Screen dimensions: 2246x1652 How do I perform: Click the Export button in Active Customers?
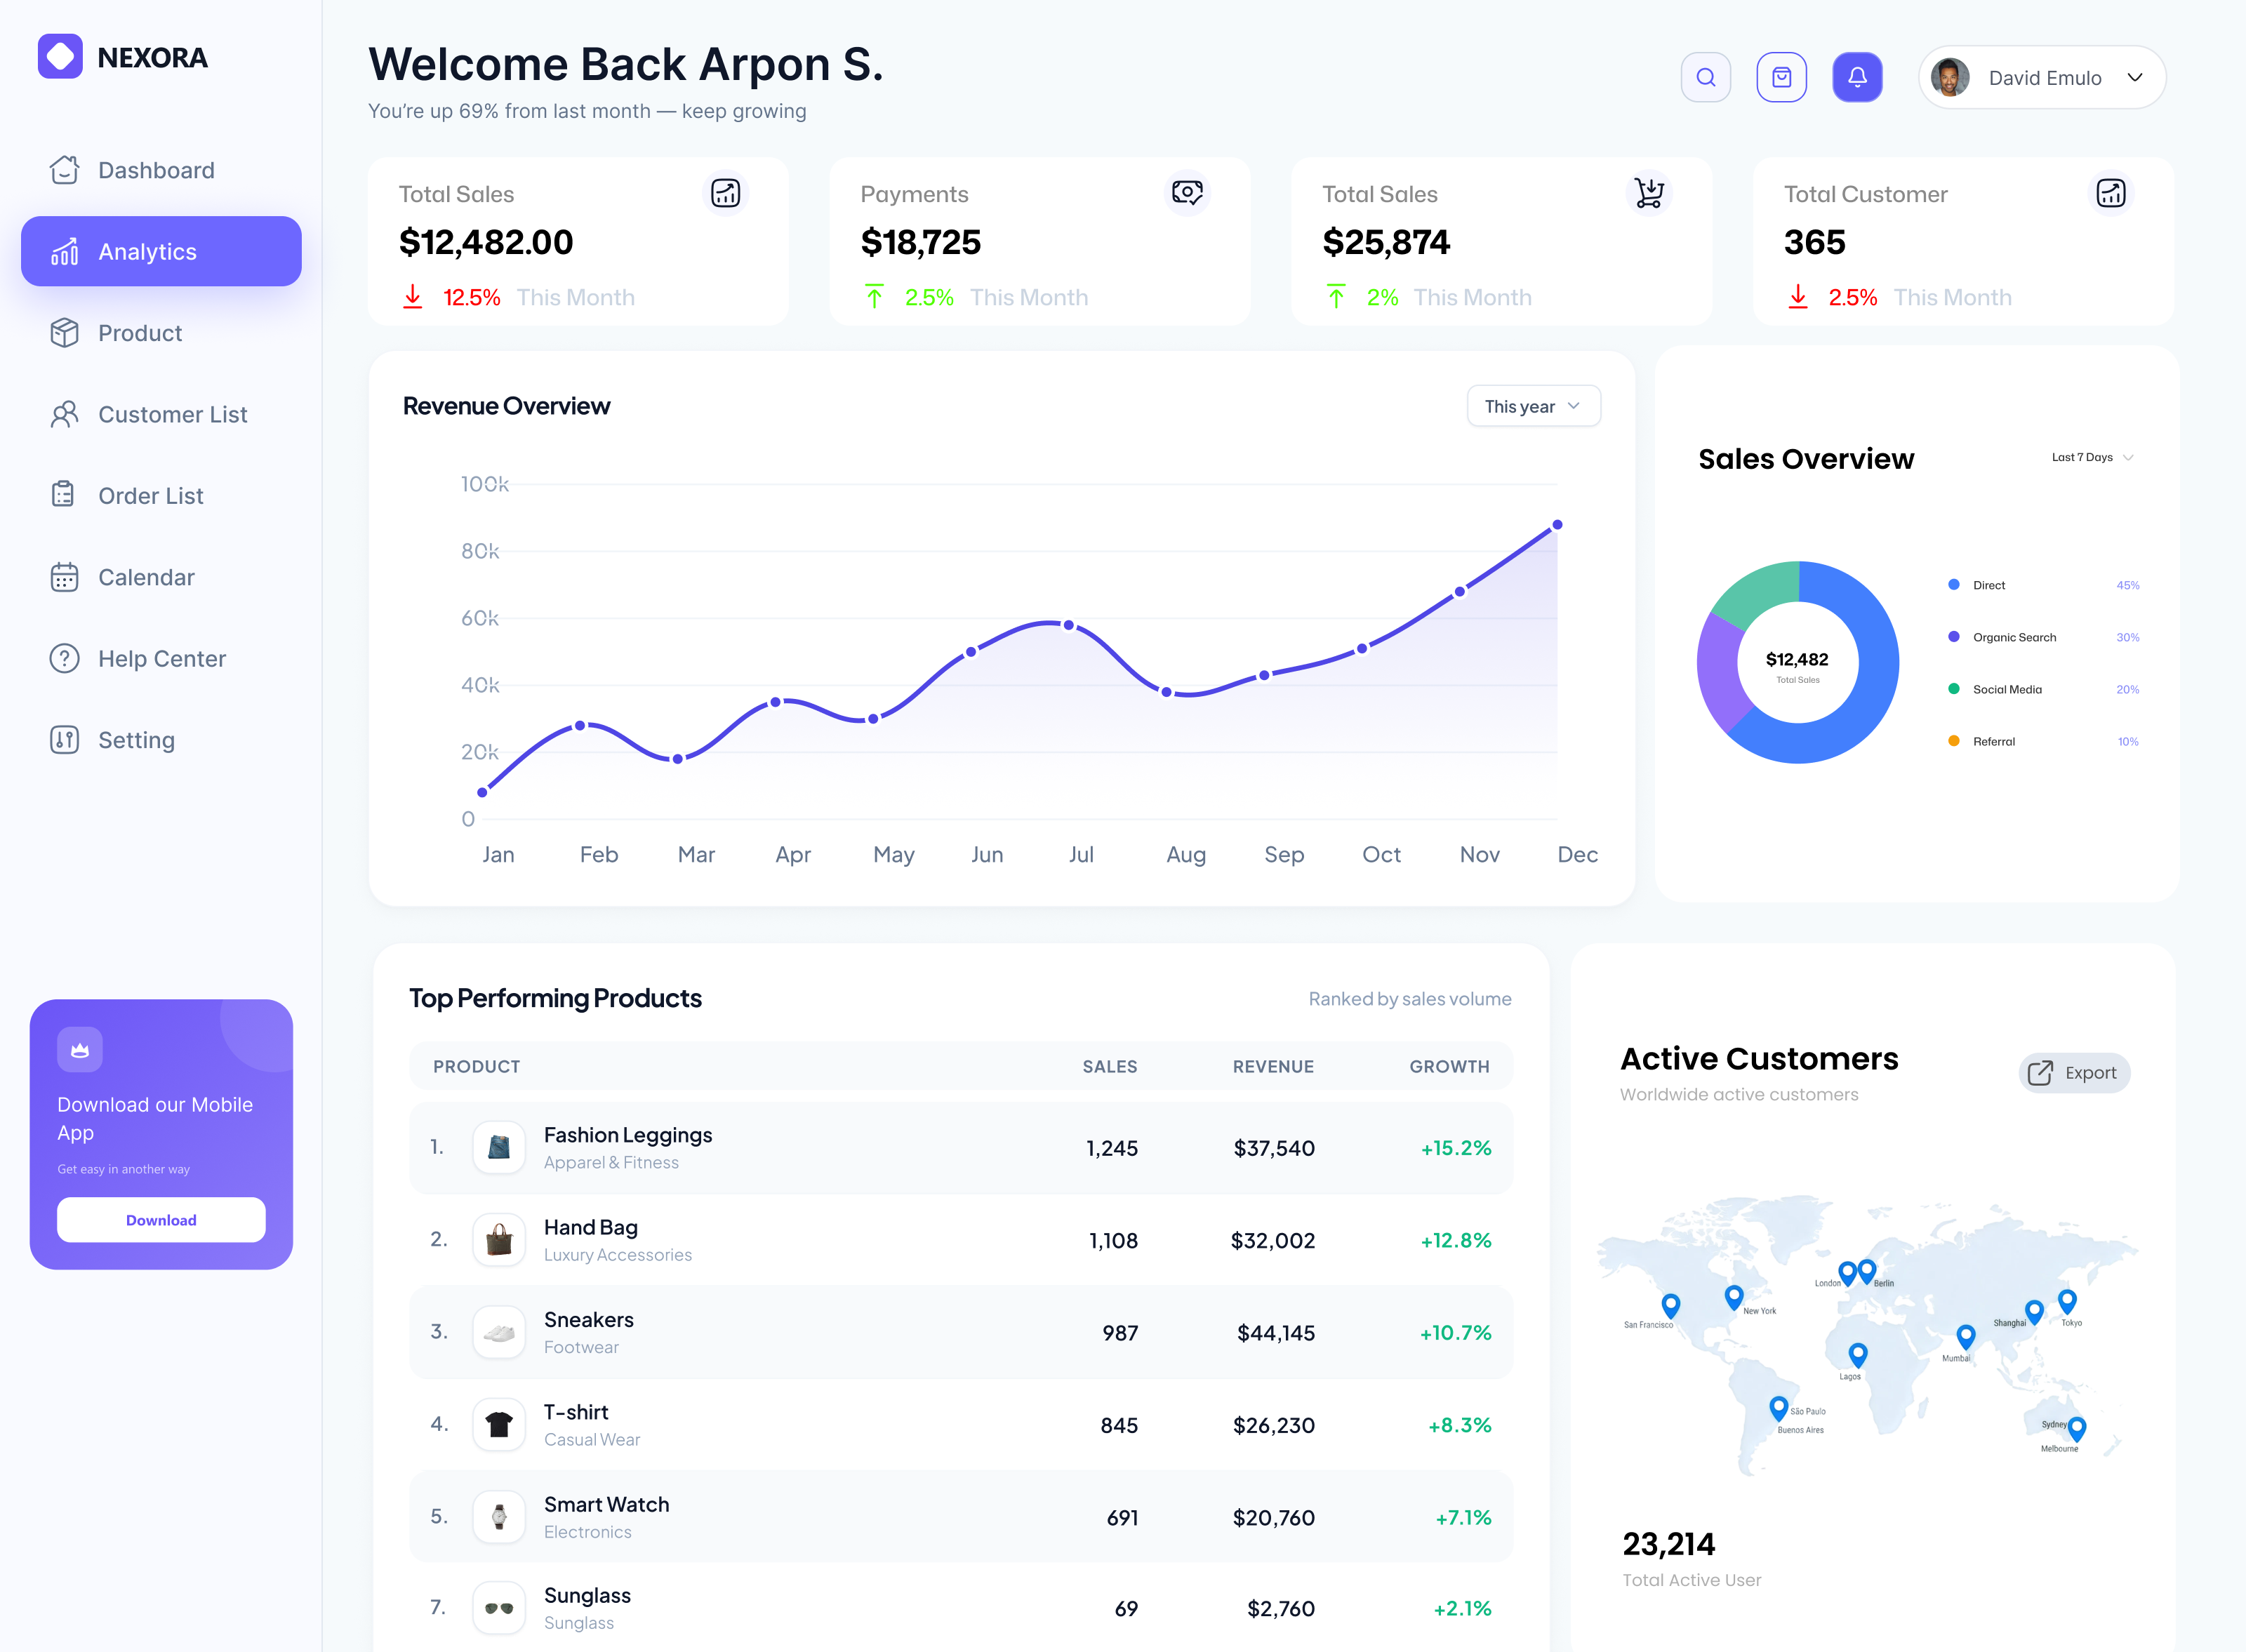coord(2074,1073)
